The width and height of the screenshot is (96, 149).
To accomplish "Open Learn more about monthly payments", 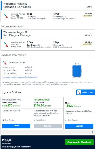I will point(26,147).
